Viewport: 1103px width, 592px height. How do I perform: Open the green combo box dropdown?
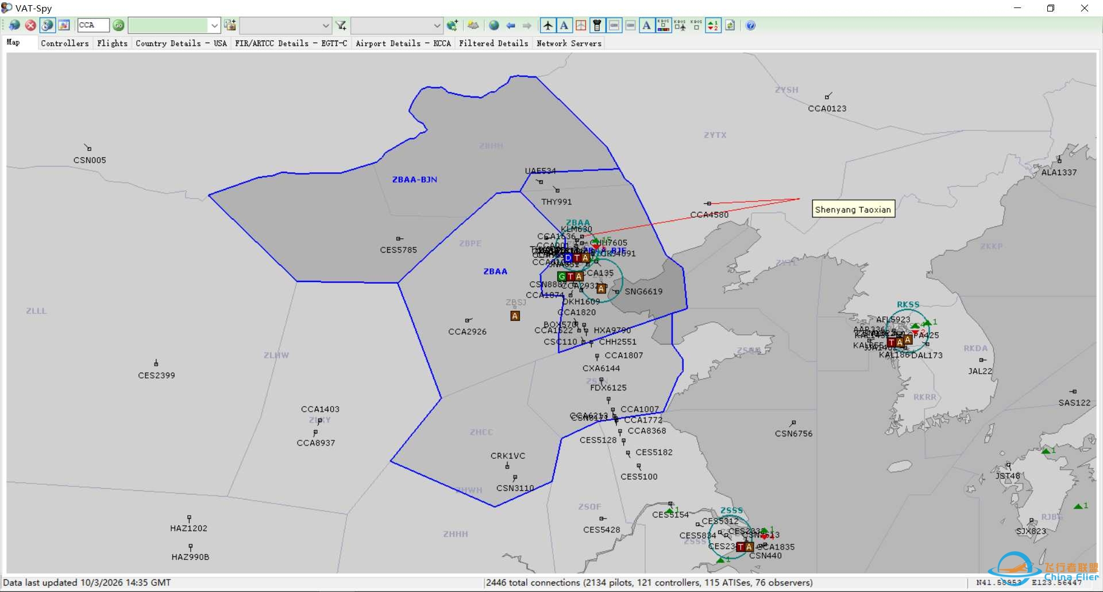click(214, 25)
